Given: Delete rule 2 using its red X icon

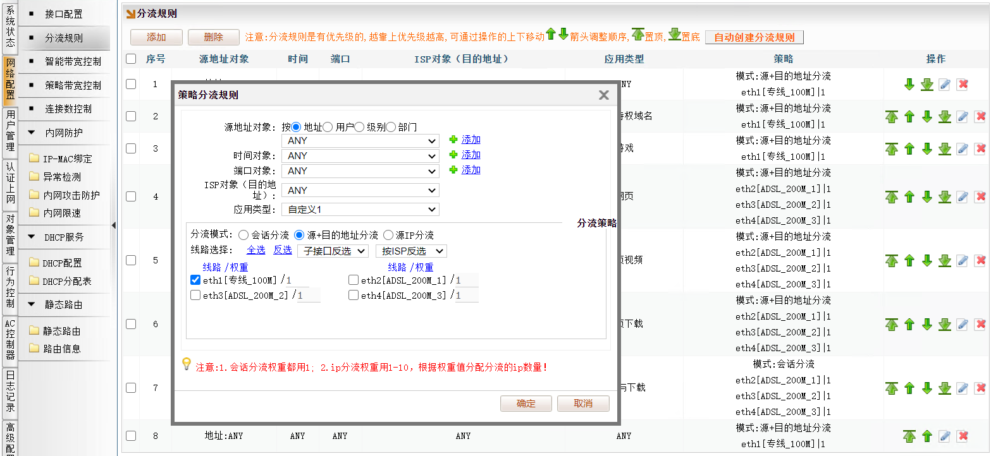Looking at the screenshot, I should 980,116.
